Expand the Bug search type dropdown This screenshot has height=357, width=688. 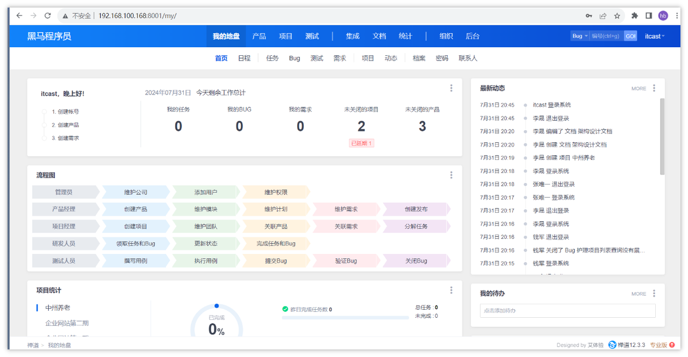[580, 36]
